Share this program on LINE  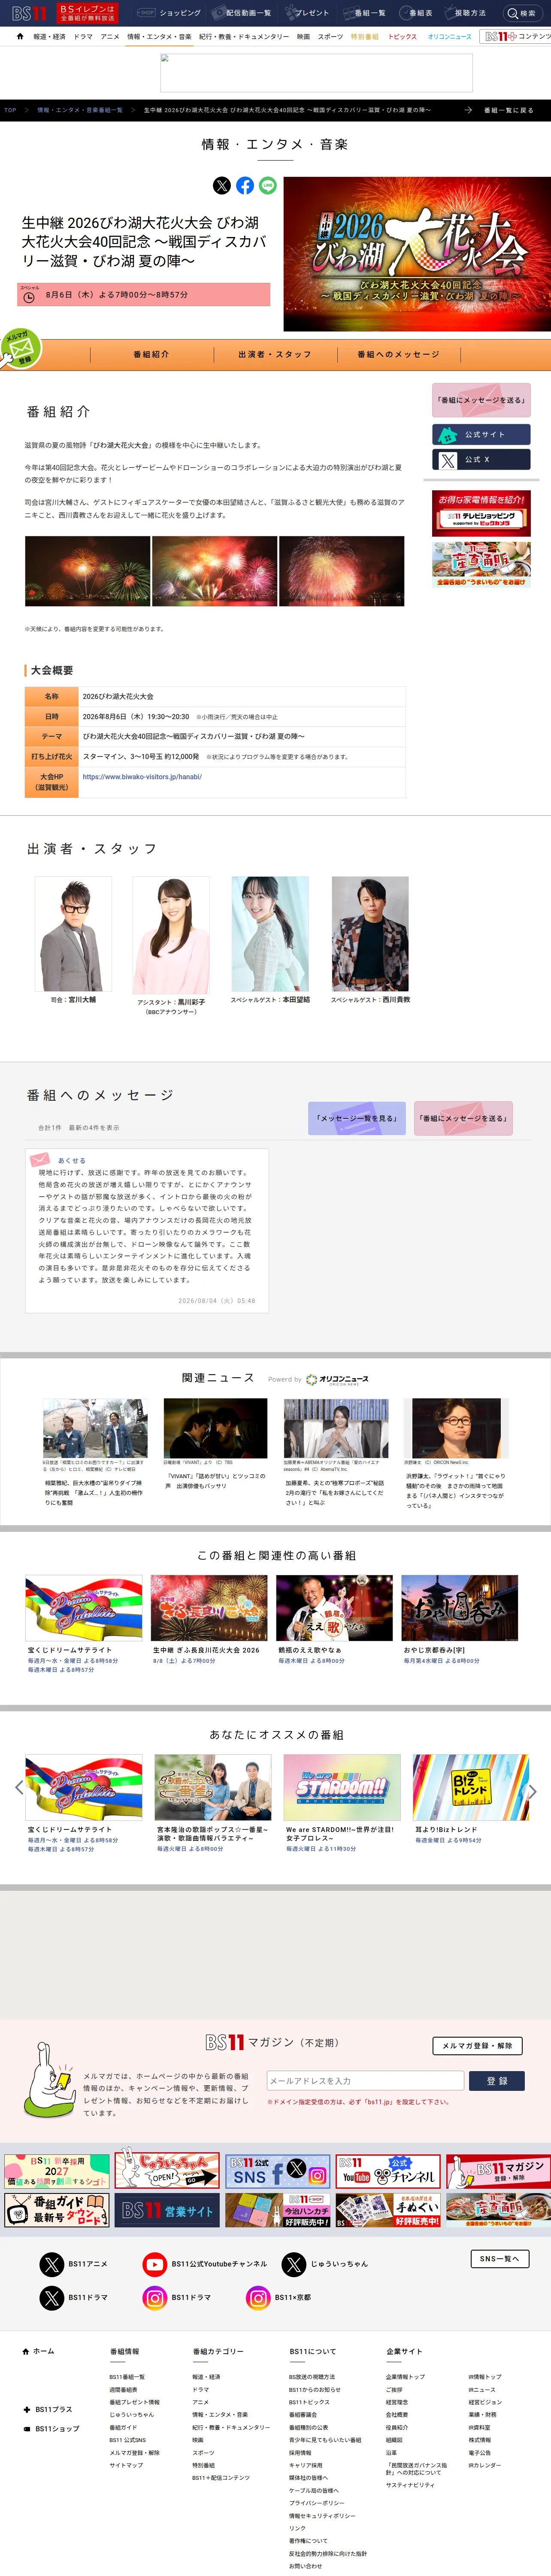coord(268,186)
